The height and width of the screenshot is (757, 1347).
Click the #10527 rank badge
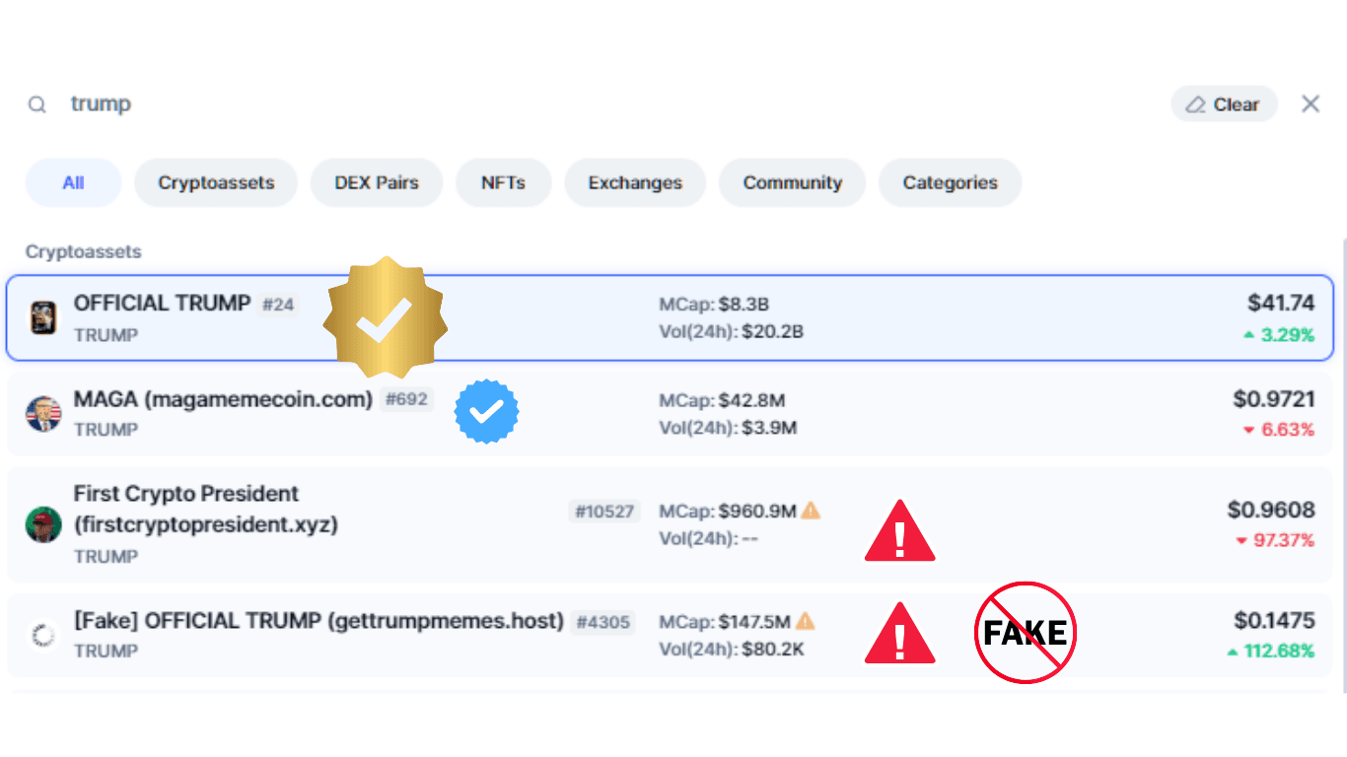[x=604, y=512]
